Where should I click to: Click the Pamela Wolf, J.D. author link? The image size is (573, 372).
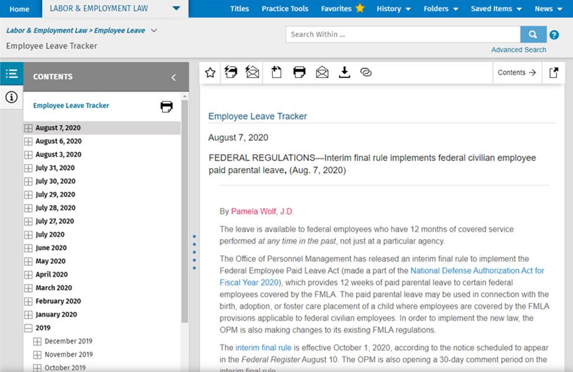click(x=262, y=211)
